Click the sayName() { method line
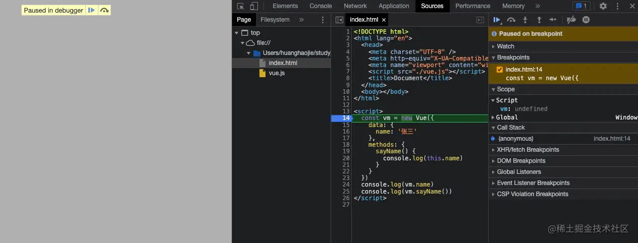The width and height of the screenshot is (638, 243). [395, 151]
